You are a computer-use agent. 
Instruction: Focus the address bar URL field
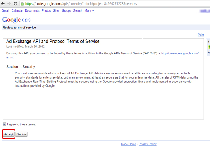115,4
